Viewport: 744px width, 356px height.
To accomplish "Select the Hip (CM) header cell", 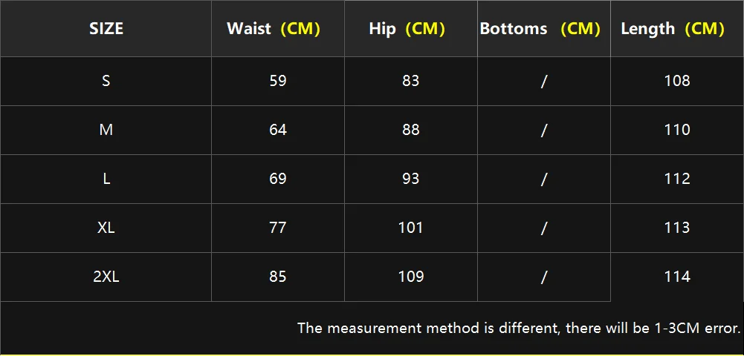I will coord(407,29).
